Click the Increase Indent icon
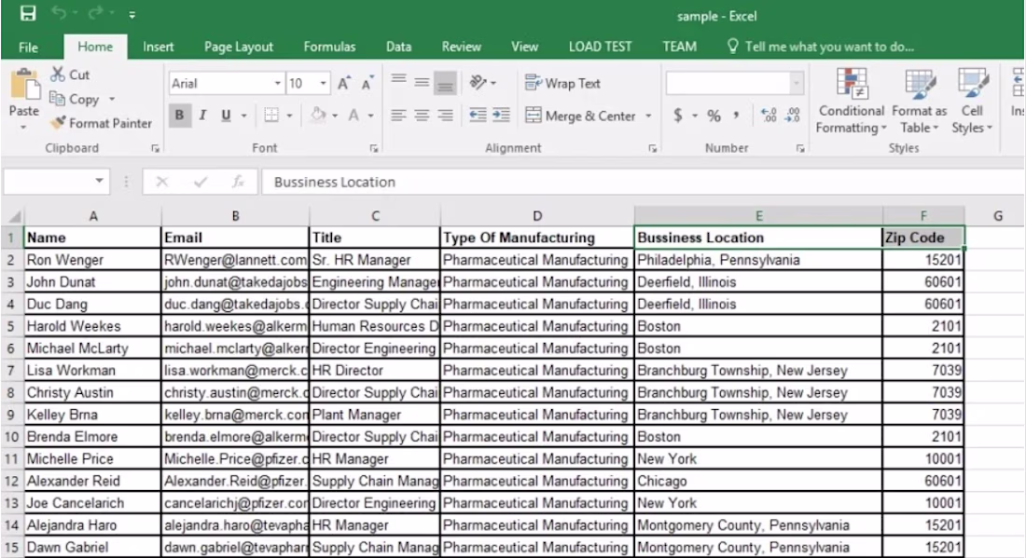The image size is (1026, 558). coord(499,116)
